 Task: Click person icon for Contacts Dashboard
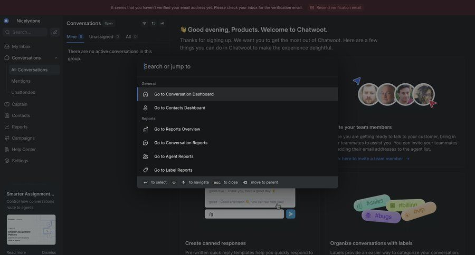pos(146,107)
